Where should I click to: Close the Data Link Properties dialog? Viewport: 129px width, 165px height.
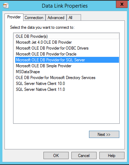pyautogui.click(x=122, y=4)
